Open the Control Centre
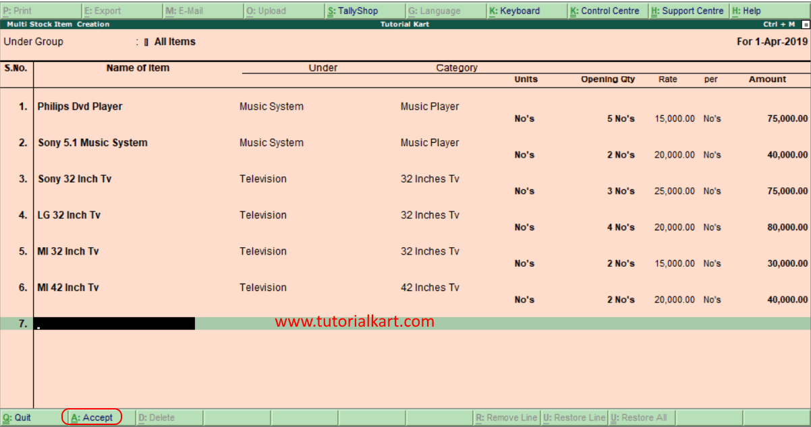811x427 pixels. pyautogui.click(x=606, y=10)
